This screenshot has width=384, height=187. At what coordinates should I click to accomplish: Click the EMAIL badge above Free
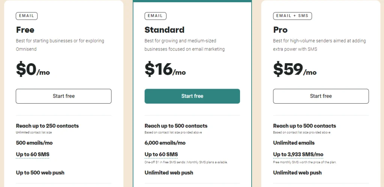pyautogui.click(x=27, y=16)
